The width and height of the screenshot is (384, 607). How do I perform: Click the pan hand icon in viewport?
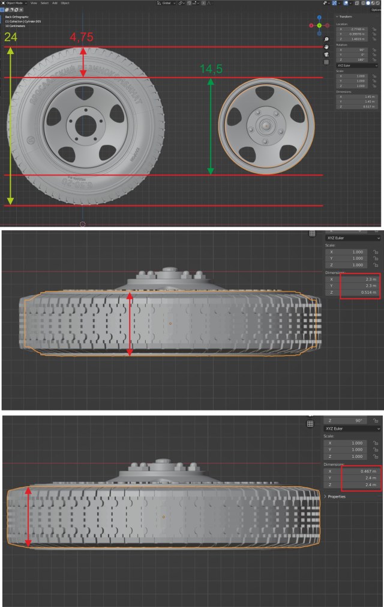(x=326, y=46)
